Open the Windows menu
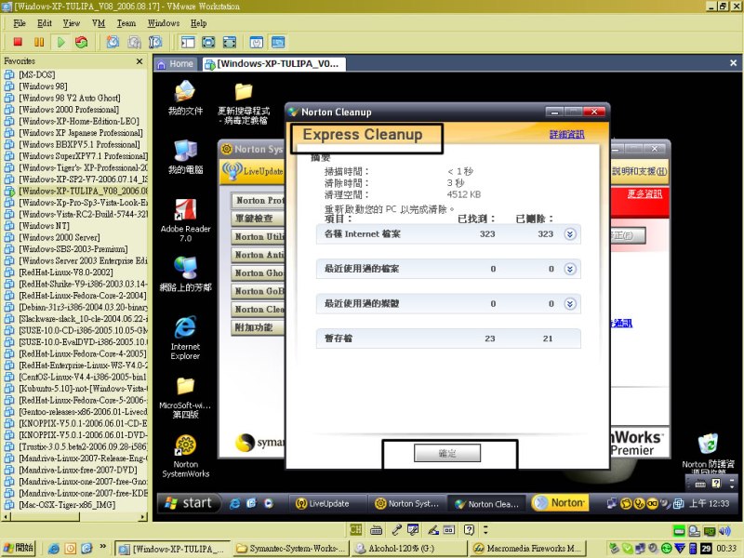Image resolution: width=744 pixels, height=558 pixels. [x=164, y=23]
